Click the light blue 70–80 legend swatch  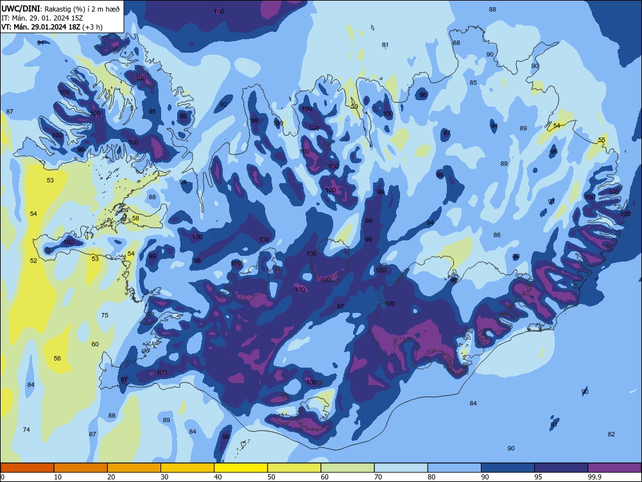coord(401,468)
